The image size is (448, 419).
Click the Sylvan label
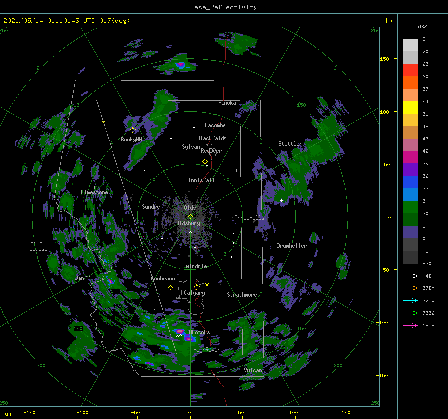(191, 147)
